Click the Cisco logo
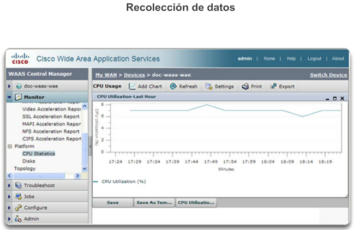 pos(20,59)
